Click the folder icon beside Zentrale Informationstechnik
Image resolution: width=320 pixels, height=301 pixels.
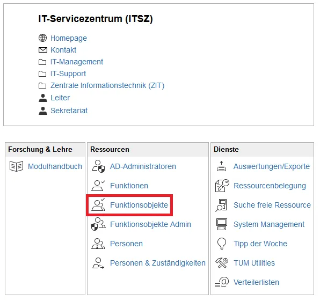[42, 85]
